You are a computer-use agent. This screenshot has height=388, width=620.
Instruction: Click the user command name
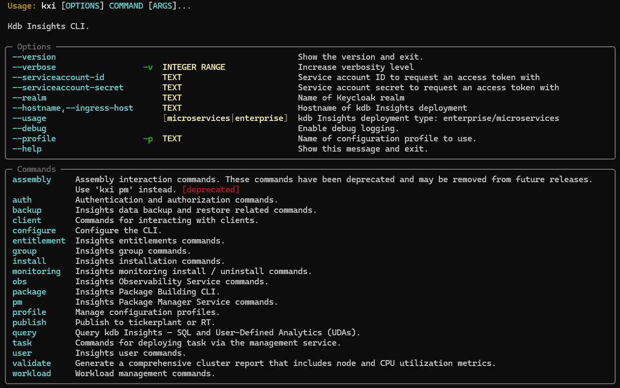(22, 354)
